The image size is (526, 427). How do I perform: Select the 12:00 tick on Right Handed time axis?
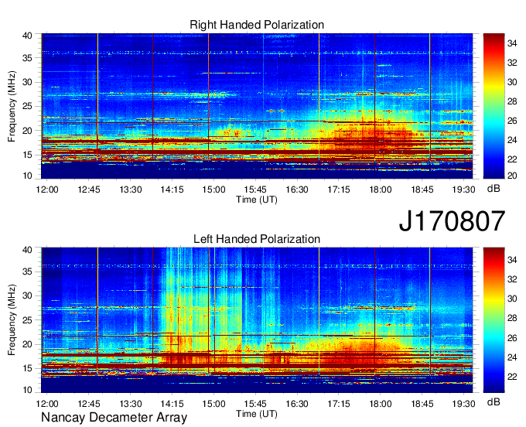pos(47,190)
